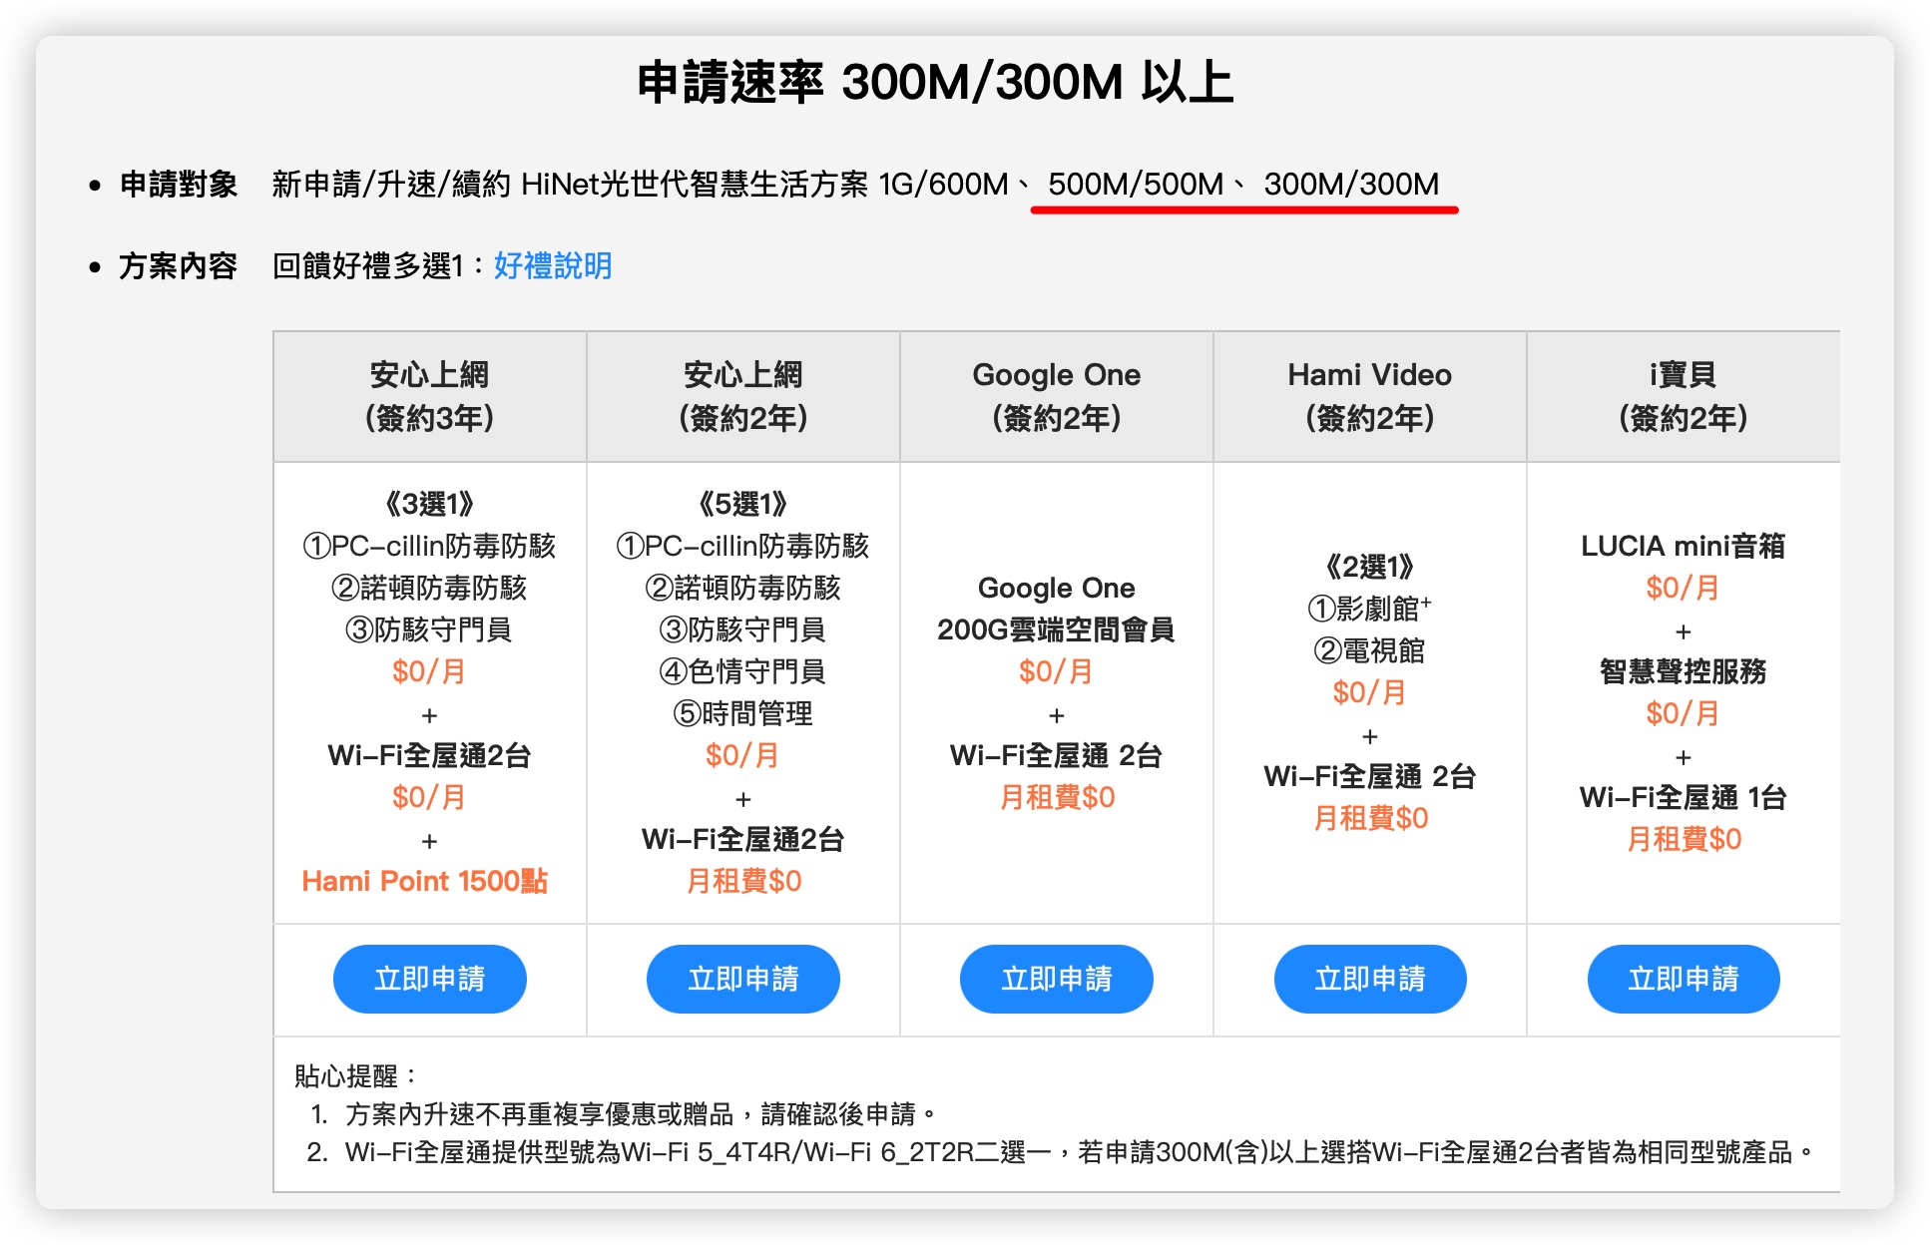Screen dimensions: 1930x1245
Task: Select the 申請速率 300M/300M 以上 heading
Action: coord(935,82)
